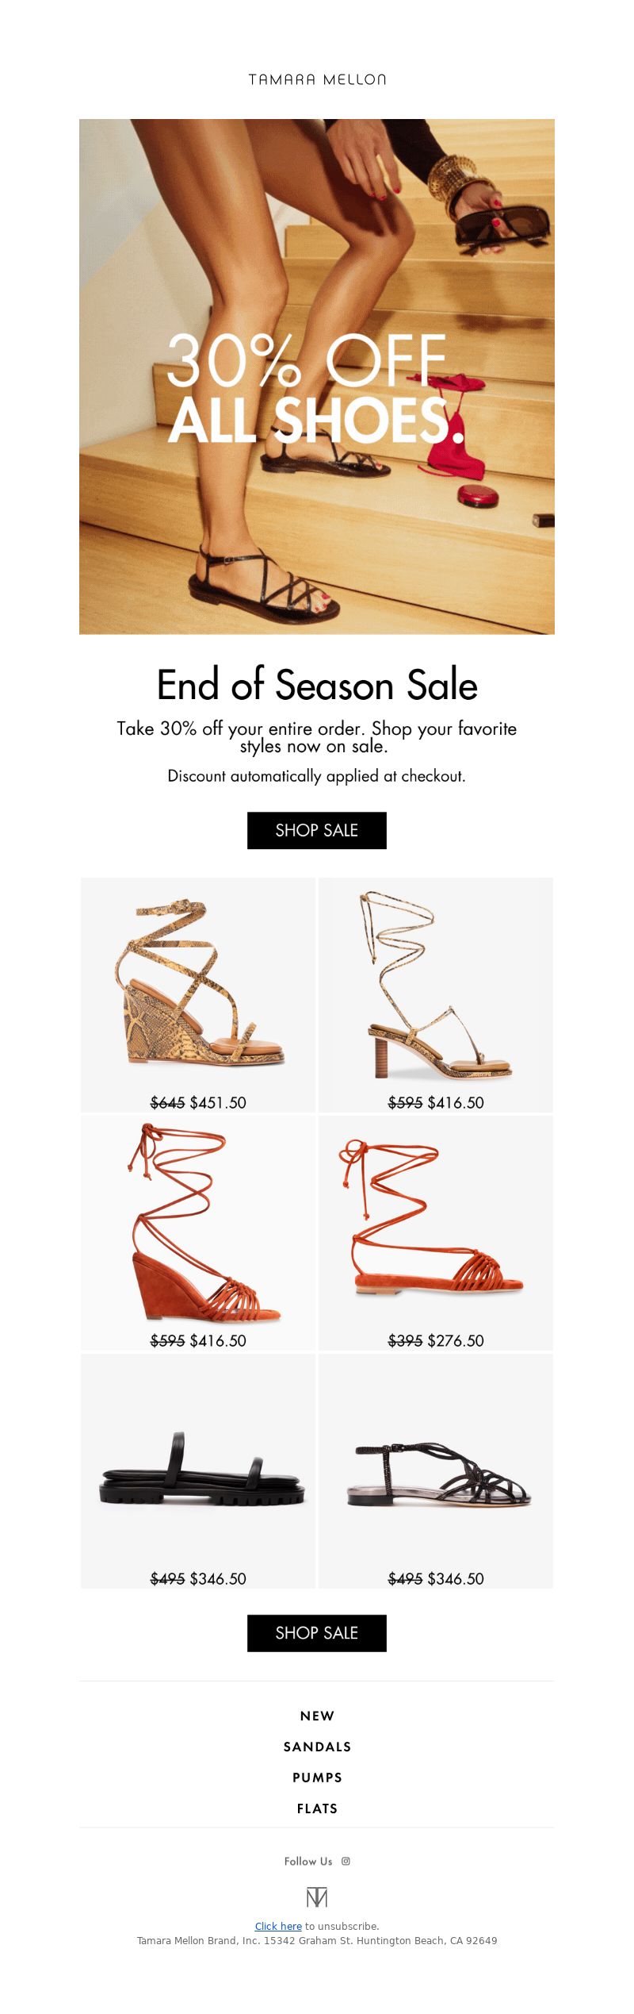Click the 'Click here' unsubscribe link
Viewport: 634px width, 2014px height.
pos(278,1926)
